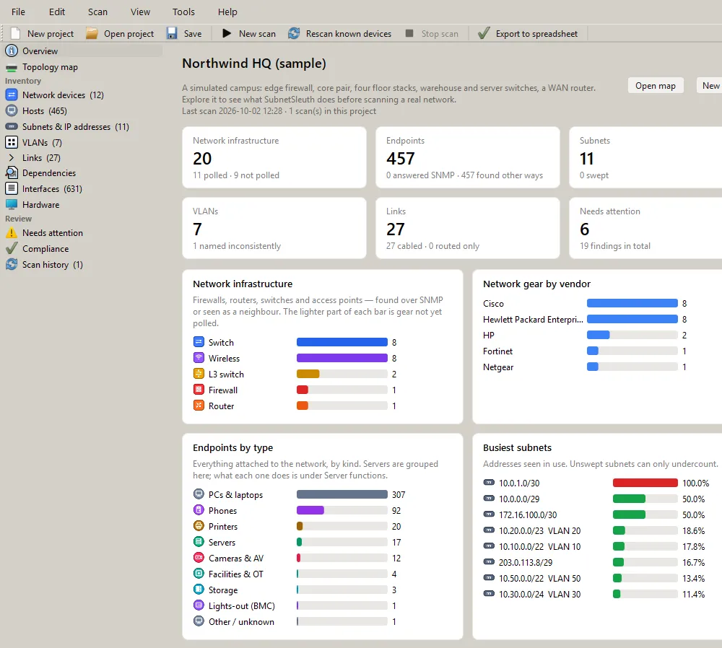Click the Fortinet vendor row
722x648 pixels.
point(585,351)
